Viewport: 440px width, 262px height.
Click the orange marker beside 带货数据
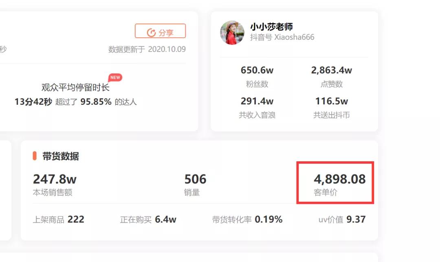[35, 156]
